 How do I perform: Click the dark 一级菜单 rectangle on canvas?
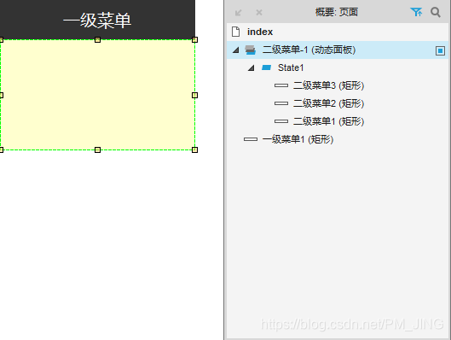[97, 20]
